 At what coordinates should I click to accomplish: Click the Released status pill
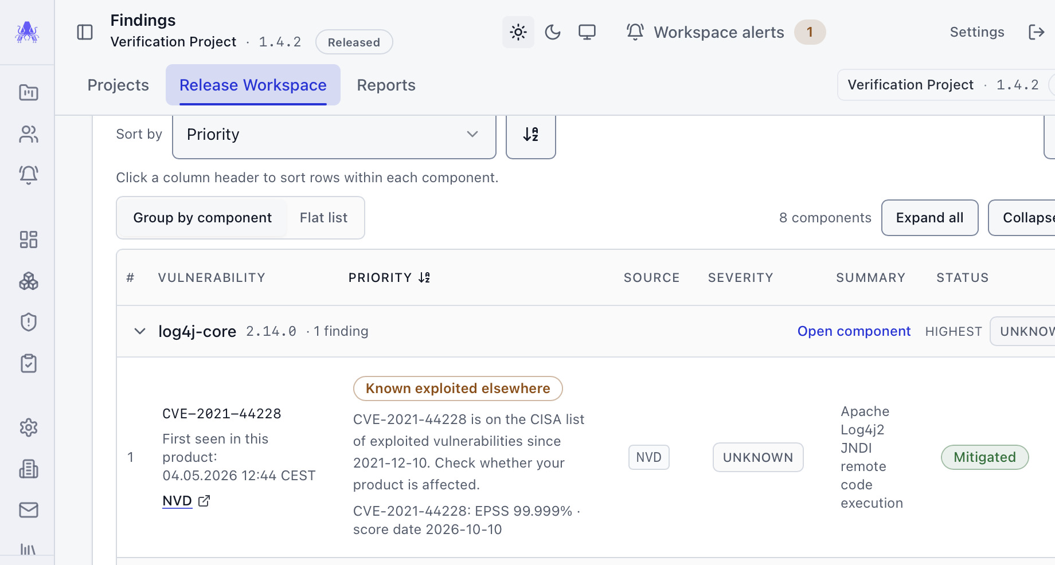(354, 42)
